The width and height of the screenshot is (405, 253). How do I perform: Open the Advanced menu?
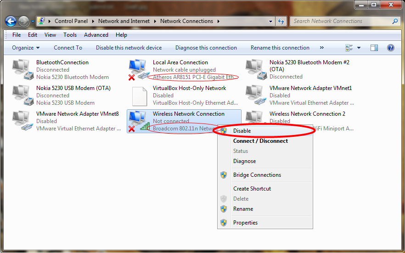point(96,35)
